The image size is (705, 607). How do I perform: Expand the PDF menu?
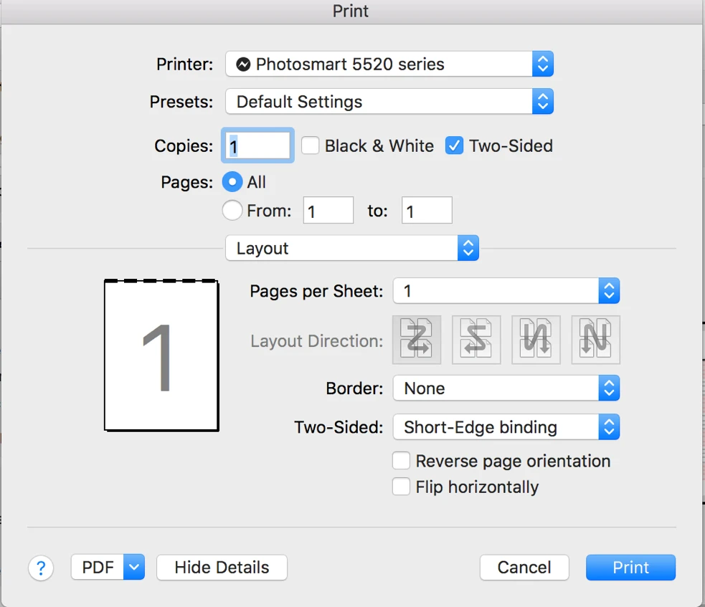(107, 567)
